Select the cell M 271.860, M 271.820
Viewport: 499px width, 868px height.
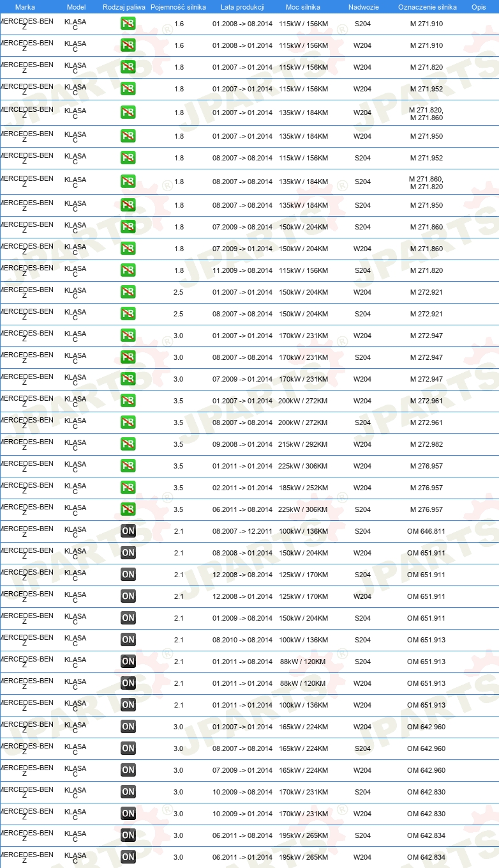coord(426,182)
